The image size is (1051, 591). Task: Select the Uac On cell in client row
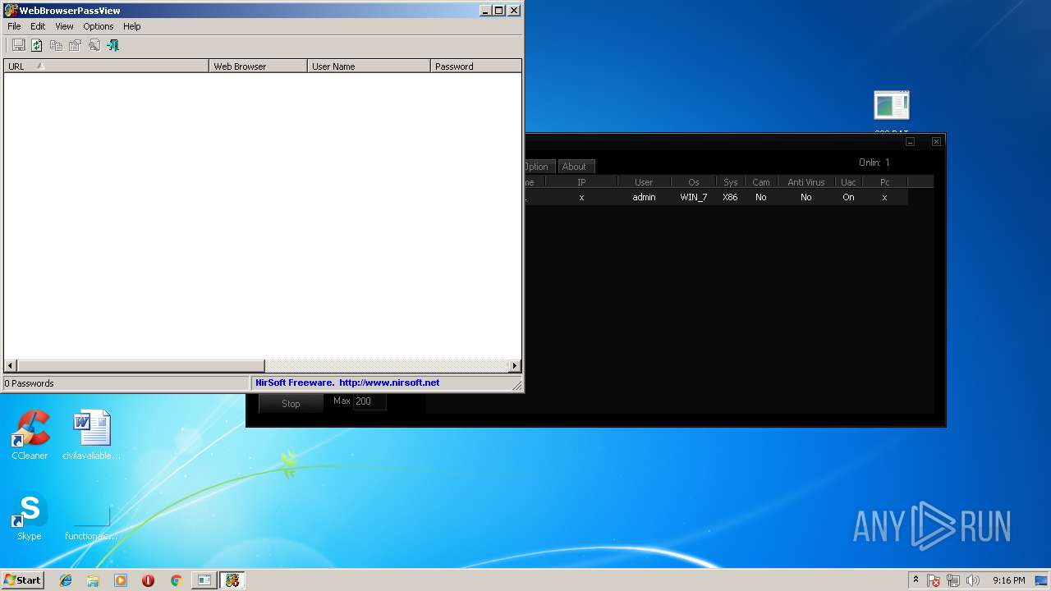pos(848,197)
